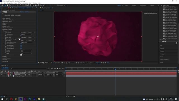The image size is (179, 101).
Task: Click the Composition Flowchart icon in viewer footer
Action: pos(103,63)
